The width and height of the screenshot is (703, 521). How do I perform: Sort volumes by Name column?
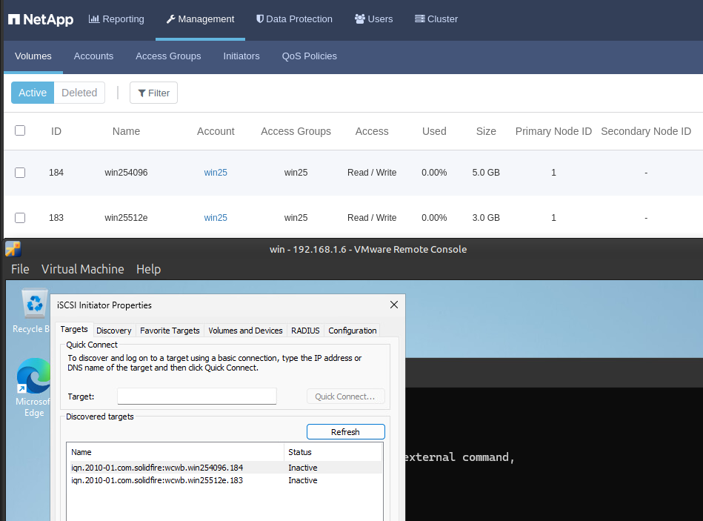[126, 131]
